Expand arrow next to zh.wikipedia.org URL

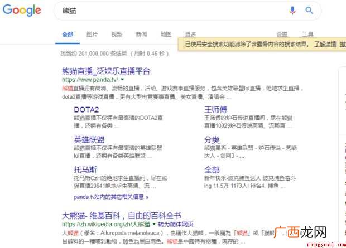pyautogui.click(x=154, y=224)
